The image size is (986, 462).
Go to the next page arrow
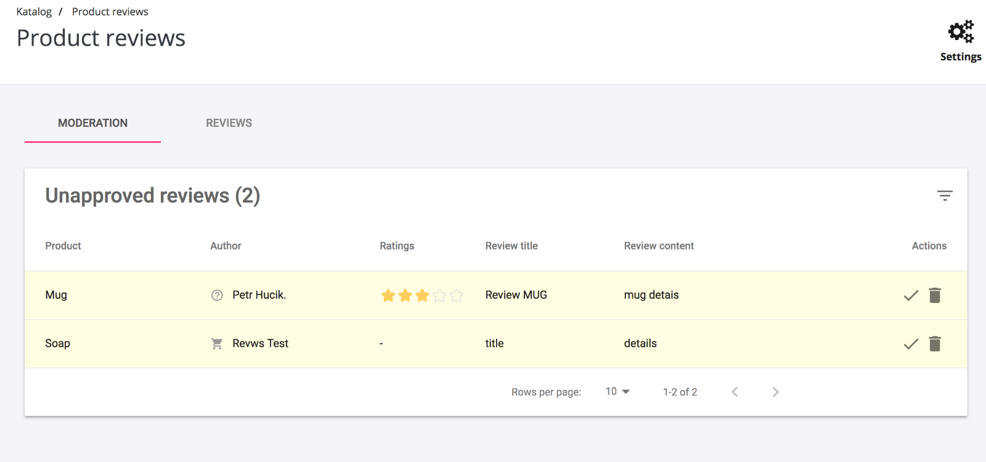[776, 392]
